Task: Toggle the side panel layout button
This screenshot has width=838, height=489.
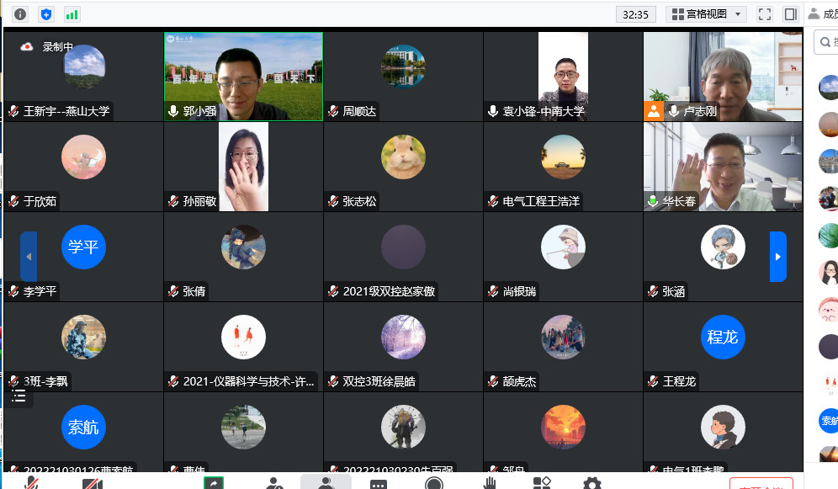Action: coord(790,14)
